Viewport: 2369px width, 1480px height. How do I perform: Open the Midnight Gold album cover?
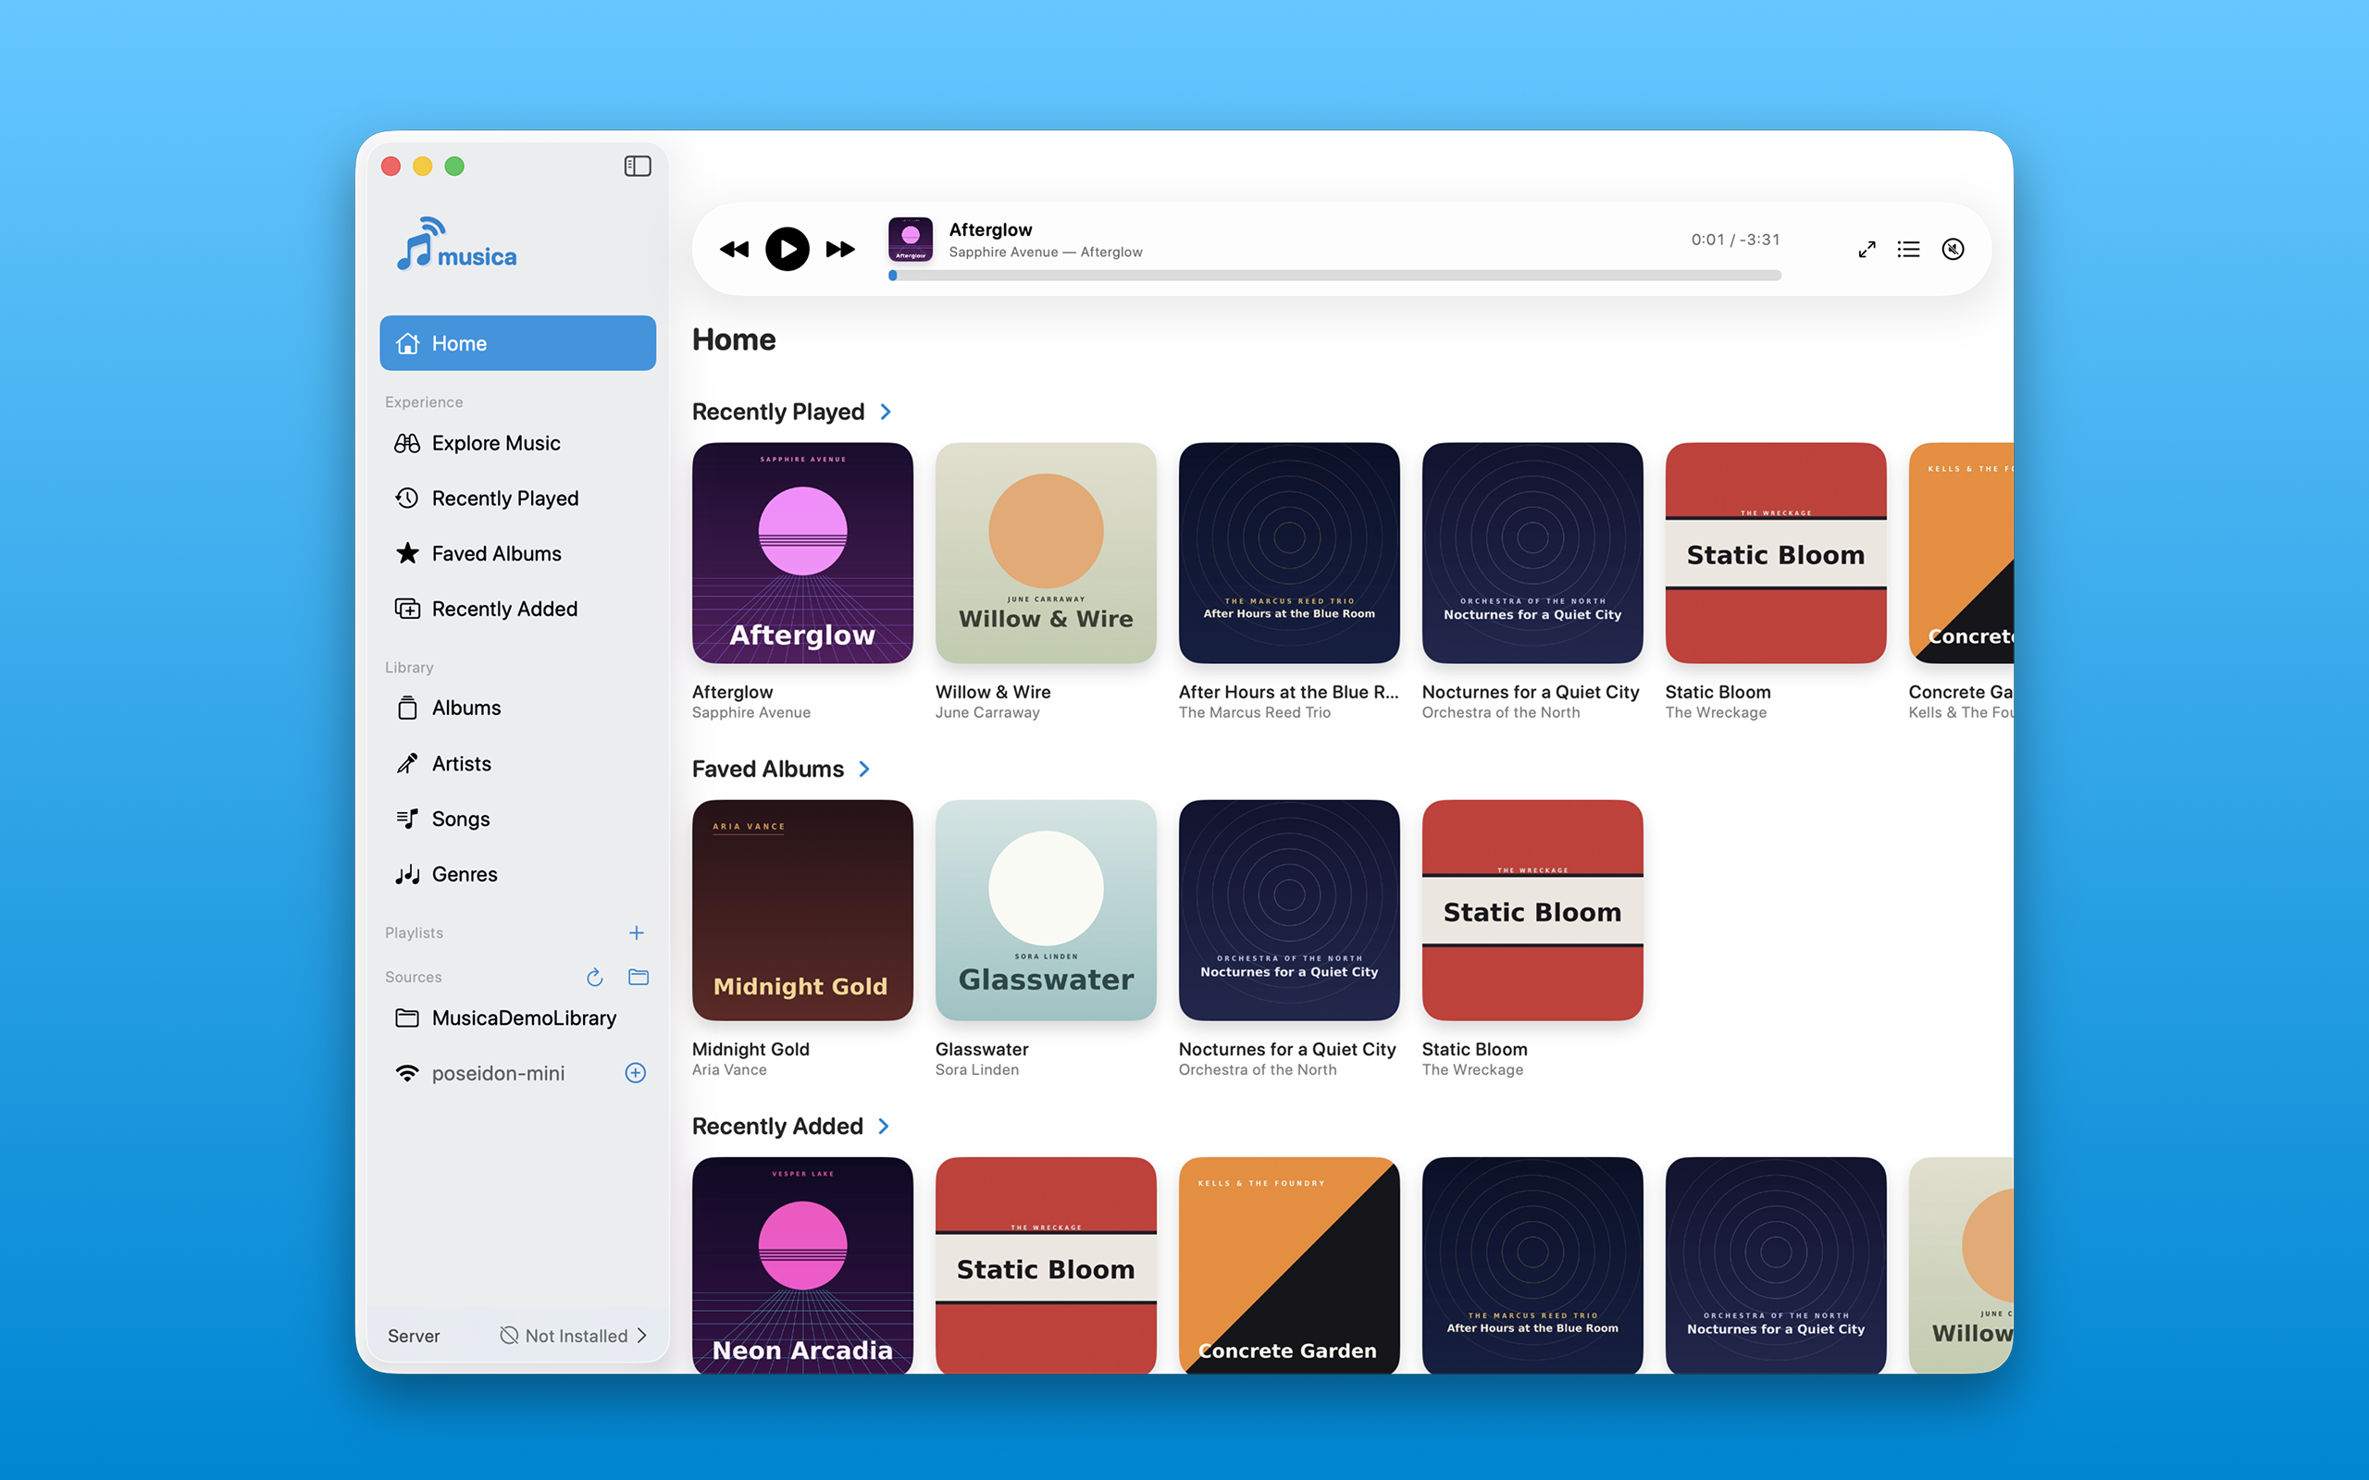pos(802,910)
